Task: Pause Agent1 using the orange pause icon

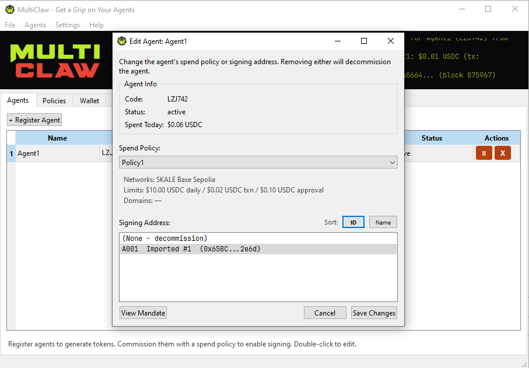Action: [x=484, y=152]
